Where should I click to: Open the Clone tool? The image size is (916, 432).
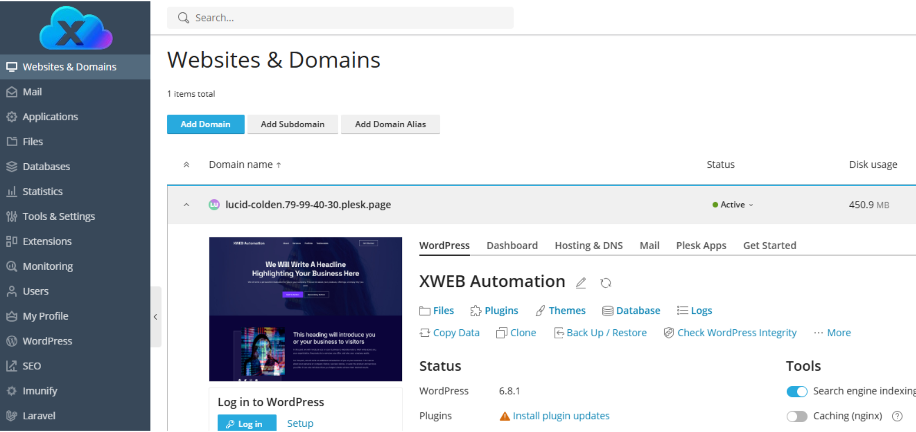(516, 333)
